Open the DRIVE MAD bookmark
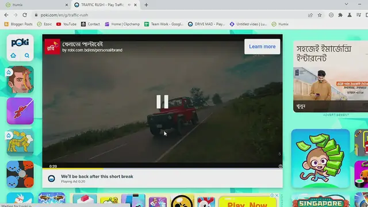 206,24
